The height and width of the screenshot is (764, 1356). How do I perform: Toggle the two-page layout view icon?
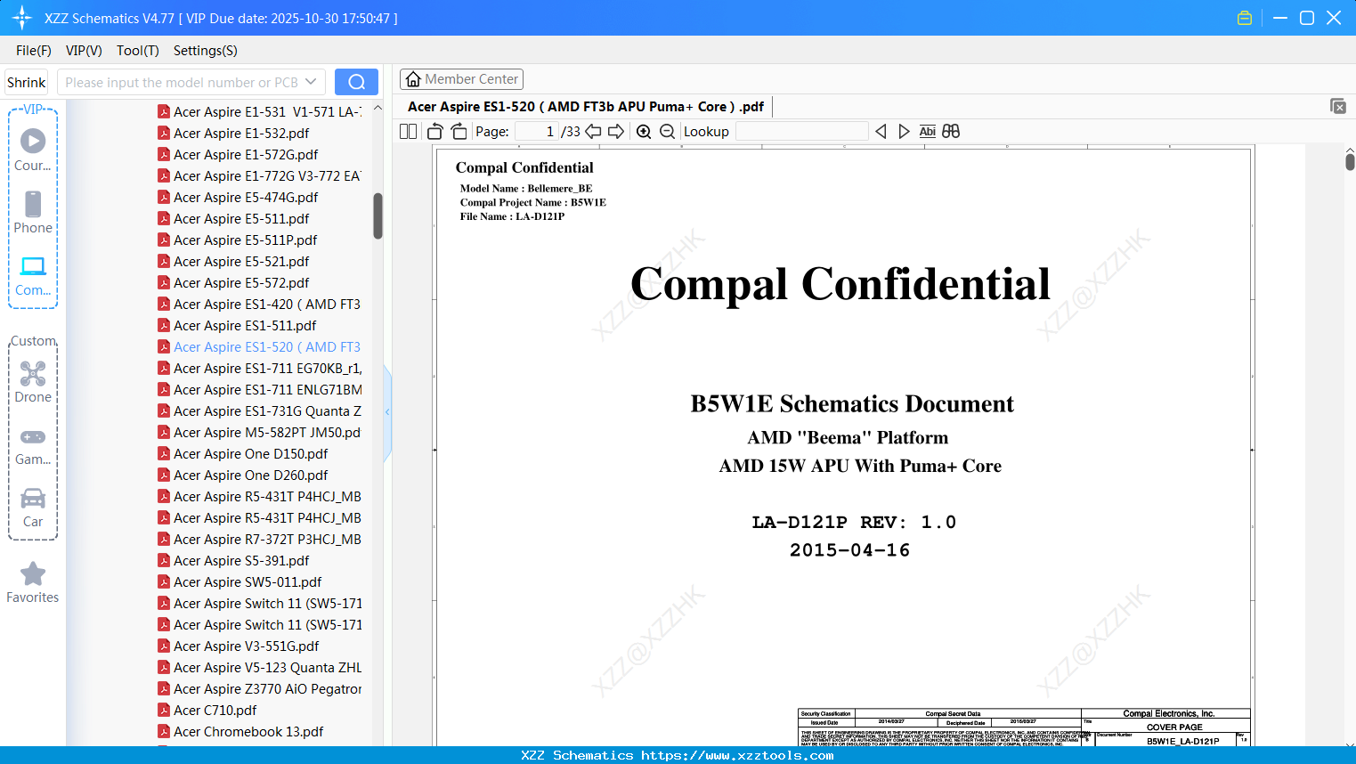tap(409, 132)
